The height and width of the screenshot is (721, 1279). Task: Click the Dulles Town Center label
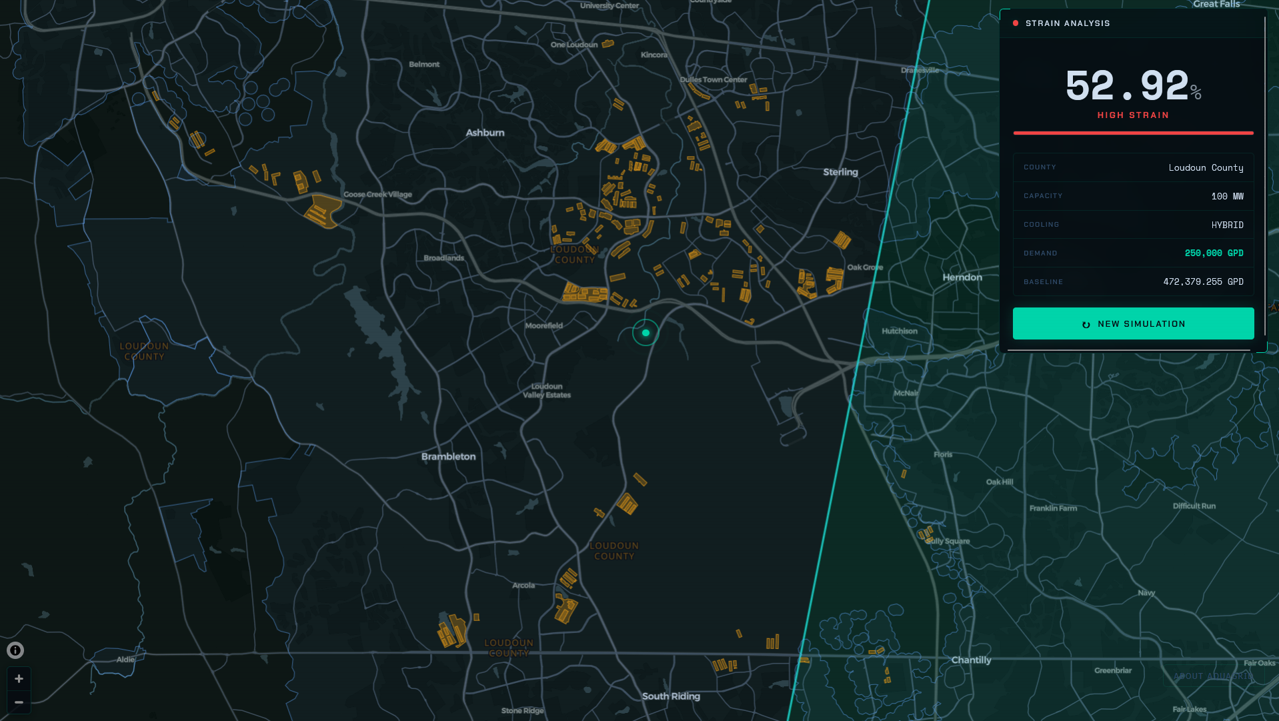click(x=714, y=80)
